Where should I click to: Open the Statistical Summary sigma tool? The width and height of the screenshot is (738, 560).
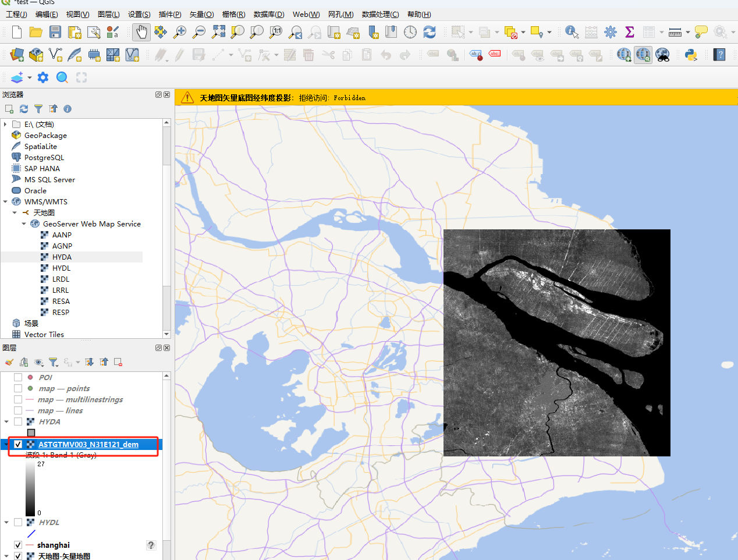(x=629, y=32)
